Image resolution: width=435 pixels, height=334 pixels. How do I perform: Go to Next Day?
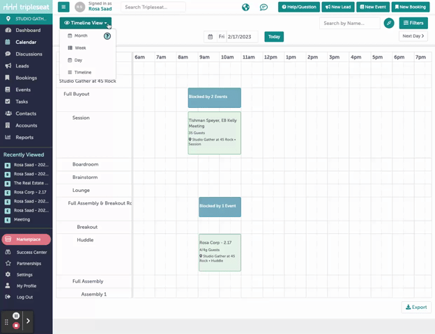click(x=413, y=36)
